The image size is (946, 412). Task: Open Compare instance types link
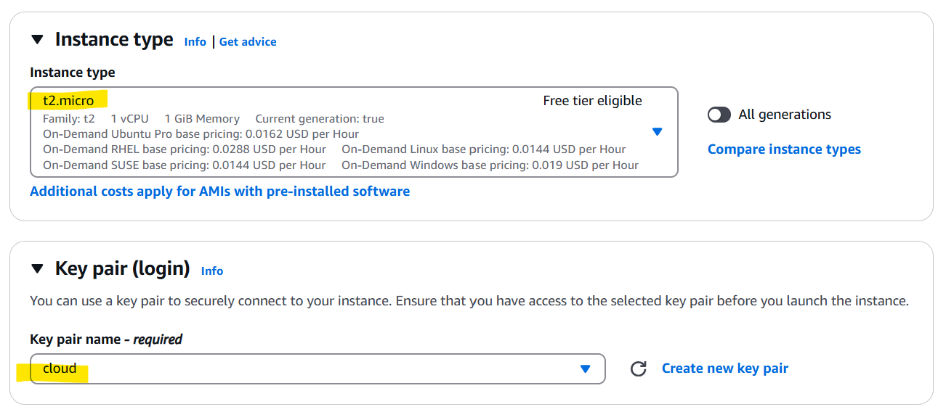784,149
